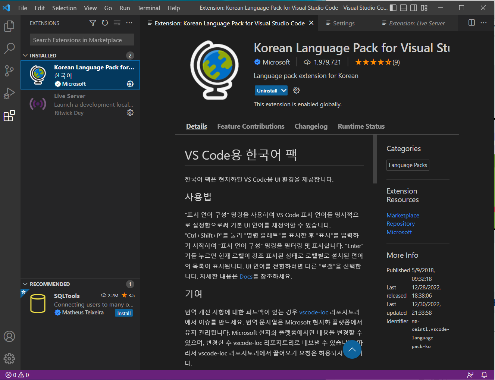Viewport: 495px width, 380px height.
Task: Open the Uninstall dropdown arrow
Action: click(x=284, y=90)
